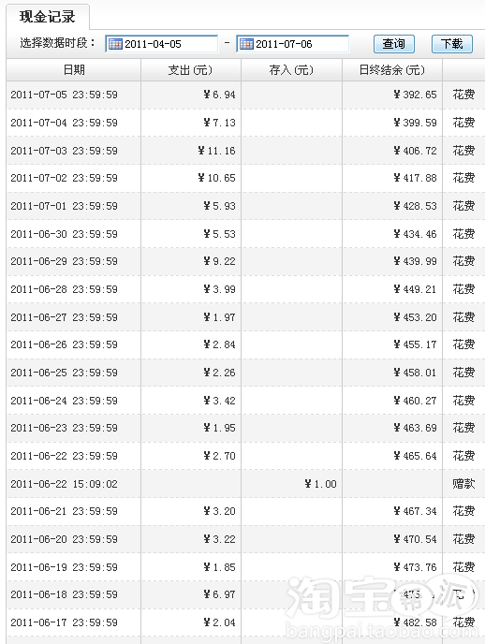Click the ¥1.00 deposit amount
The image size is (485, 644).
[x=321, y=484]
